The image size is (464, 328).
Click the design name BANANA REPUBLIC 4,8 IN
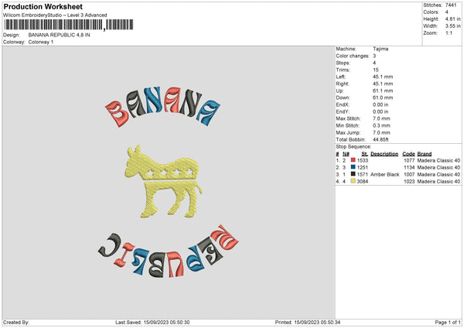coord(60,35)
